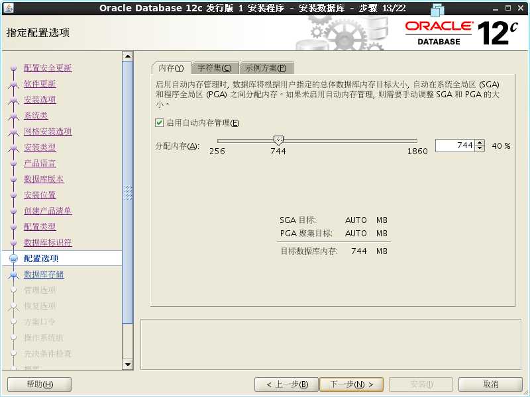This screenshot has height=397, width=530.
Task: Click the 目标数据库内存 value 744
Action: [358, 251]
